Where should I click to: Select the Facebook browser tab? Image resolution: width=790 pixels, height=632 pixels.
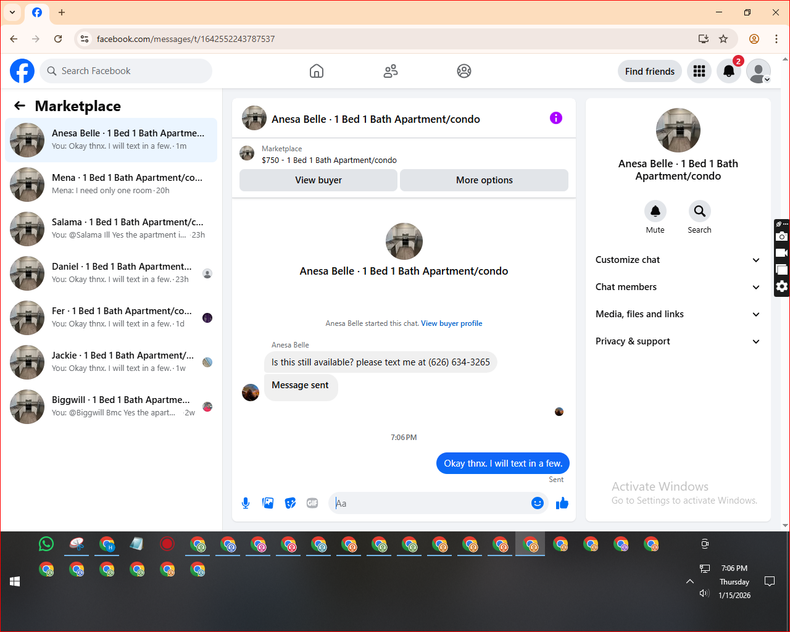coord(37,12)
